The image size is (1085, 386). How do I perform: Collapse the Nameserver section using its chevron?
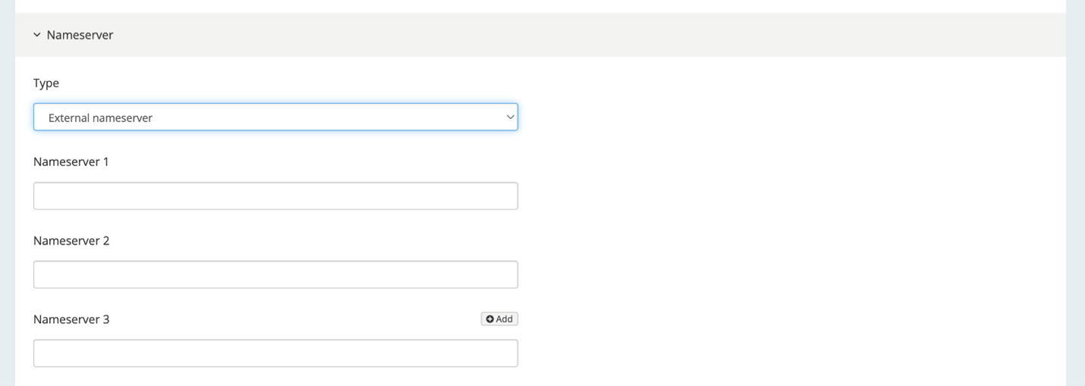(x=36, y=35)
